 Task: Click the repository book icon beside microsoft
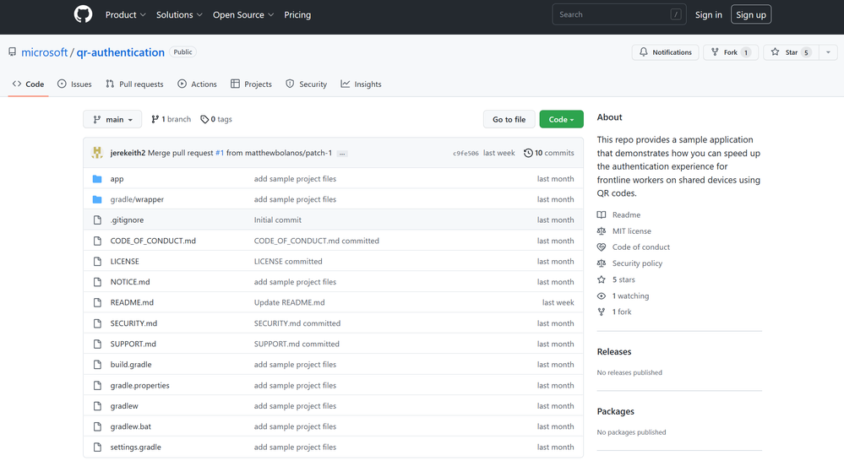(12, 52)
